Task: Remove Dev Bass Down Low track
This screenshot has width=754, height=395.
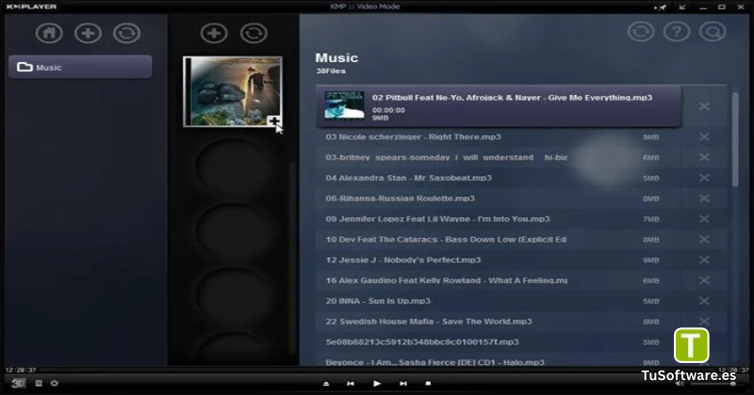Action: 704,239
